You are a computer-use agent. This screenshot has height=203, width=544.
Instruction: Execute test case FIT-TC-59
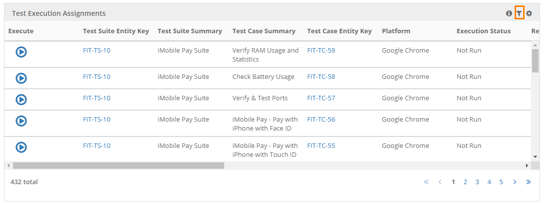21,52
